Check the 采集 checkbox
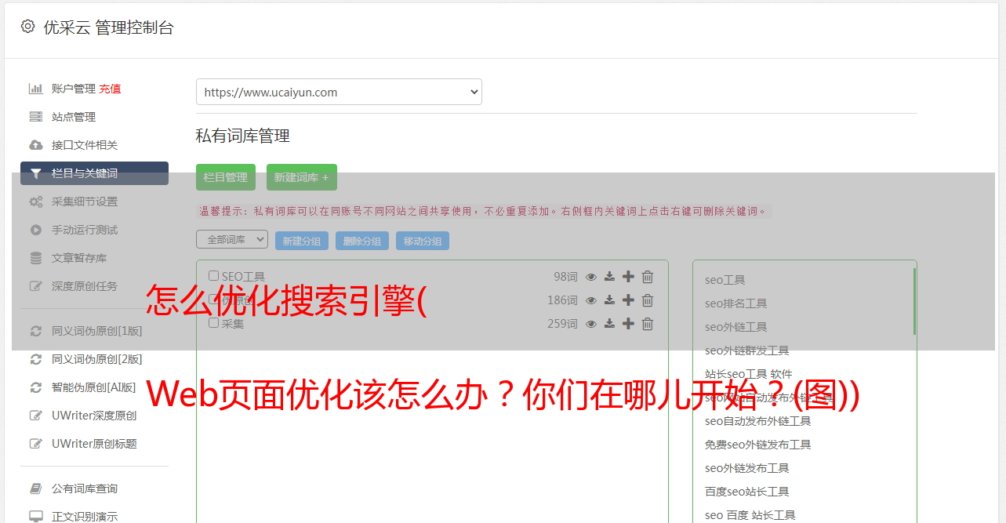1006x523 pixels. [213, 323]
